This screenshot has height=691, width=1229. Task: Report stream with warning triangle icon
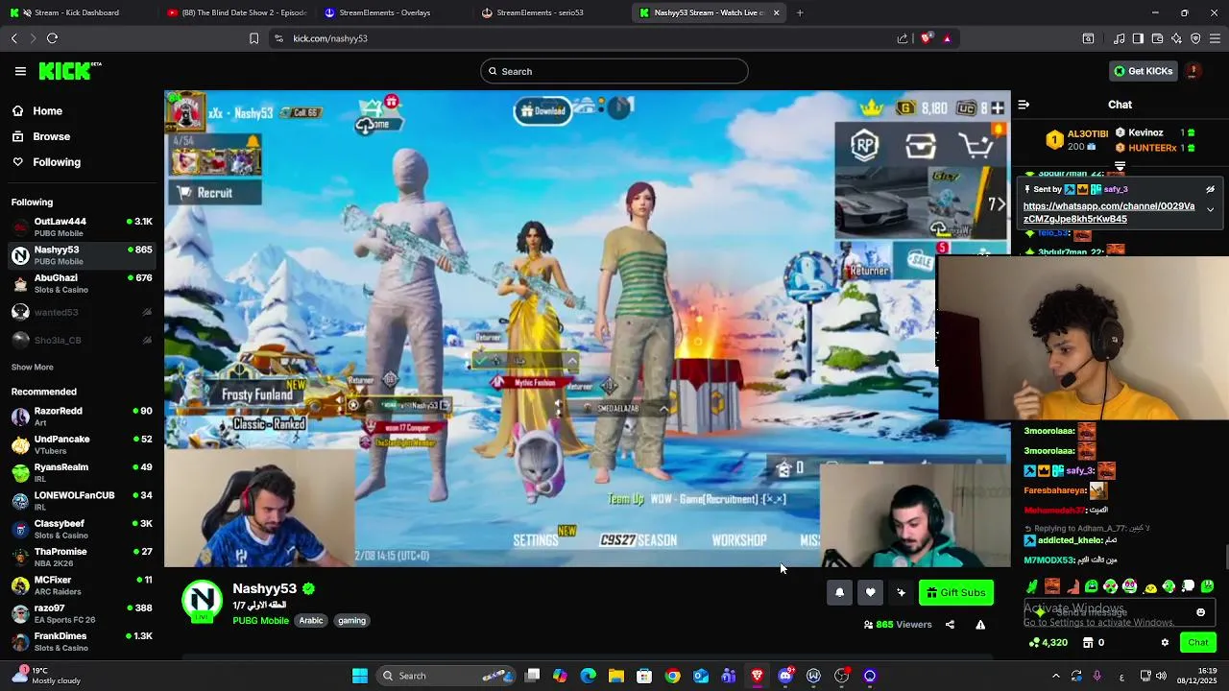click(980, 625)
